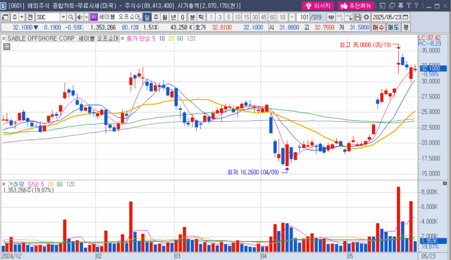Screen dimensions: 451x260
Task: Open the data grid icon on chart
Action: pyautogui.click(x=7, y=47)
